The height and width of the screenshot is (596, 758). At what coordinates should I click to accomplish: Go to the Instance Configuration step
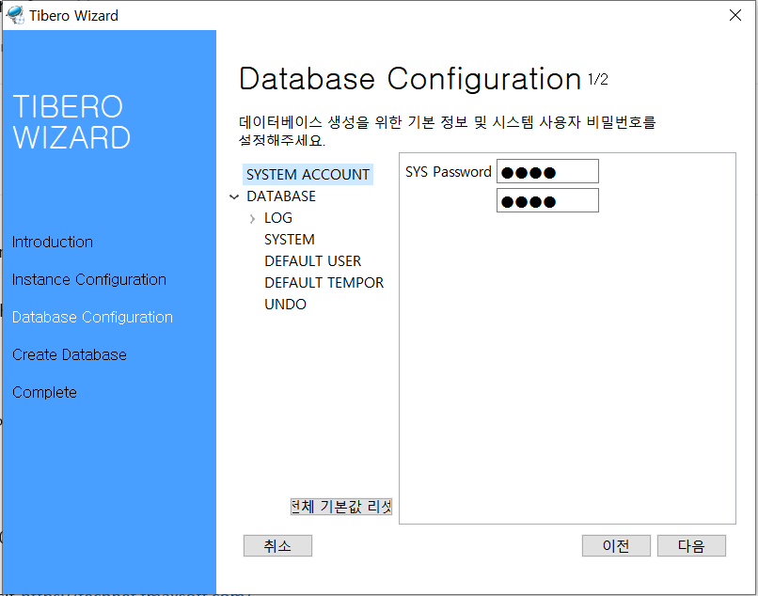(89, 279)
